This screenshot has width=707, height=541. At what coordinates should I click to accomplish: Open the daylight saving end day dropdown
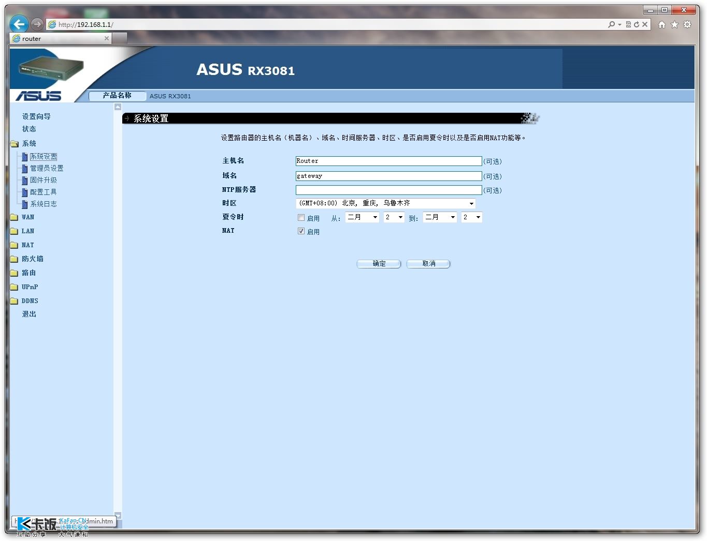(x=471, y=217)
